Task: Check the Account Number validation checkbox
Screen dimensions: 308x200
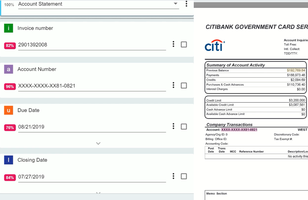Action: coord(184,86)
